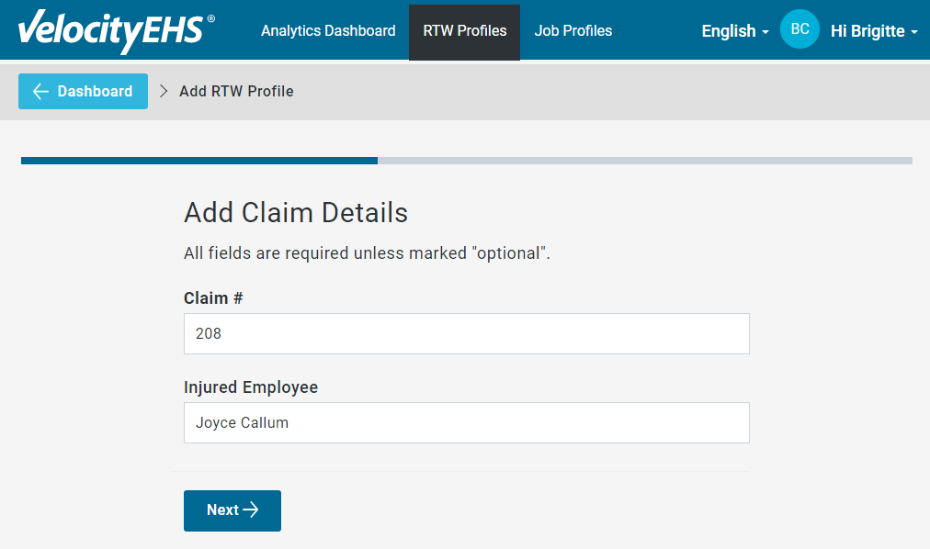This screenshot has height=549, width=930.
Task: Click the caret arrow beside Hi Brigitte
Action: point(914,32)
